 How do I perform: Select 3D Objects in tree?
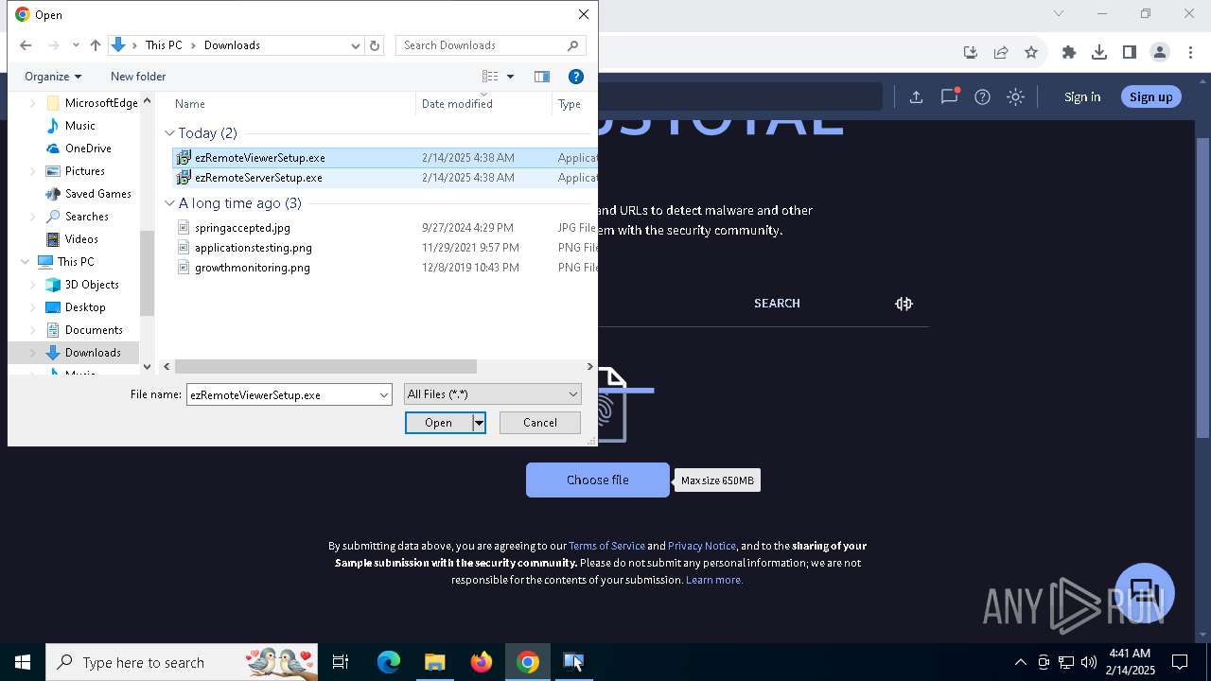pyautogui.click(x=92, y=285)
